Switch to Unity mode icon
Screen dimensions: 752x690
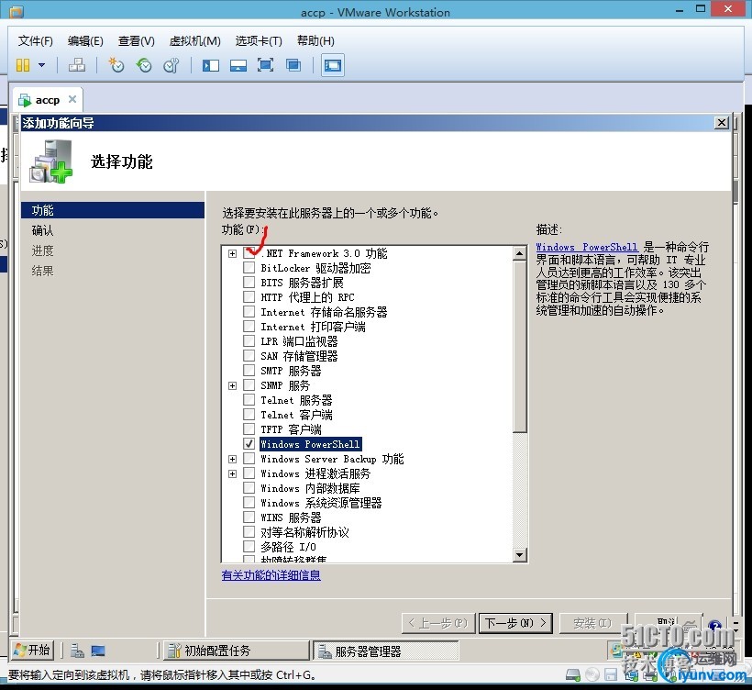click(x=293, y=65)
